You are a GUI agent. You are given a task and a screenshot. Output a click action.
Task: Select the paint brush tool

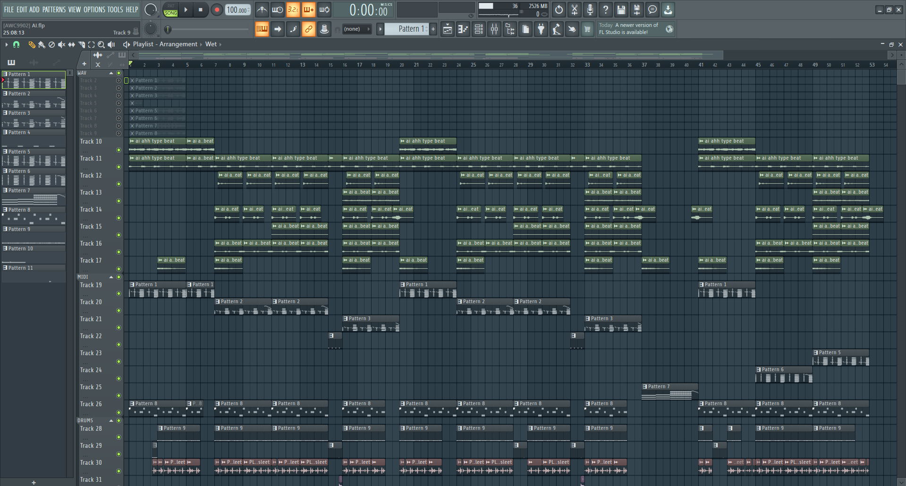click(x=42, y=44)
